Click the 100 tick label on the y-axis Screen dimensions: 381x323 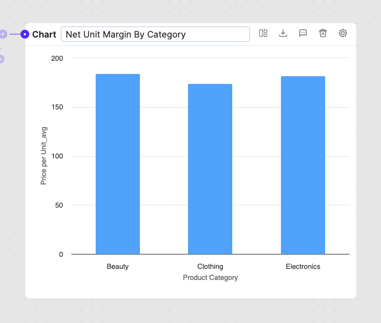coord(57,156)
